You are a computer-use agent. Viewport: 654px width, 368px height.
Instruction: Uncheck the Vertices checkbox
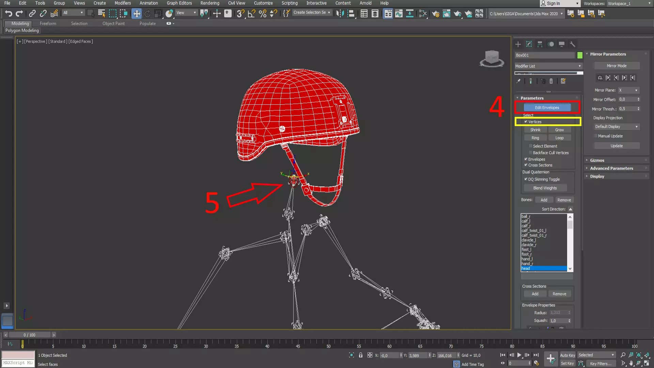[526, 122]
